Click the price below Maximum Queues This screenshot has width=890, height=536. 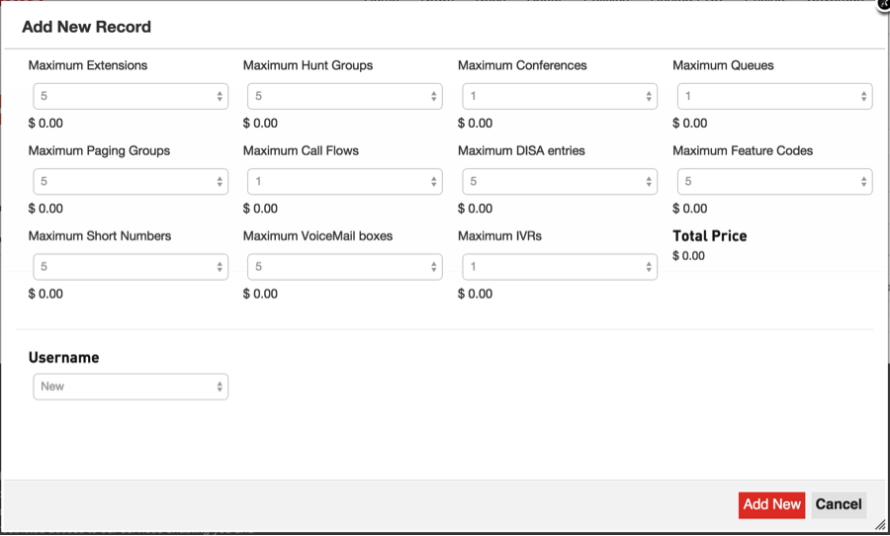[689, 124]
